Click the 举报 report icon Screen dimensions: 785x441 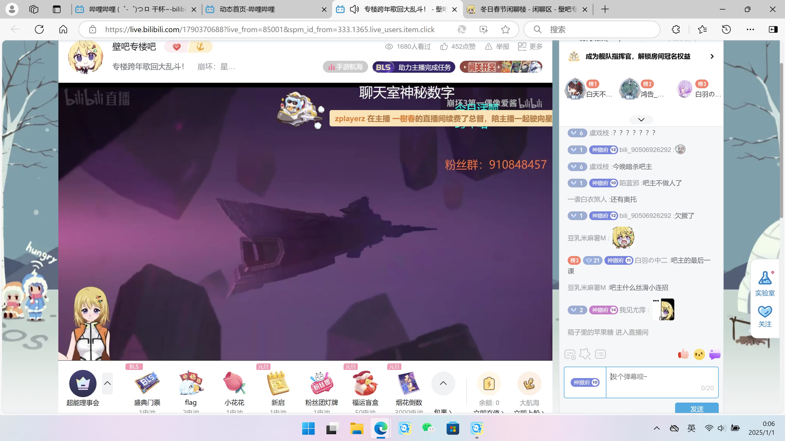point(489,47)
